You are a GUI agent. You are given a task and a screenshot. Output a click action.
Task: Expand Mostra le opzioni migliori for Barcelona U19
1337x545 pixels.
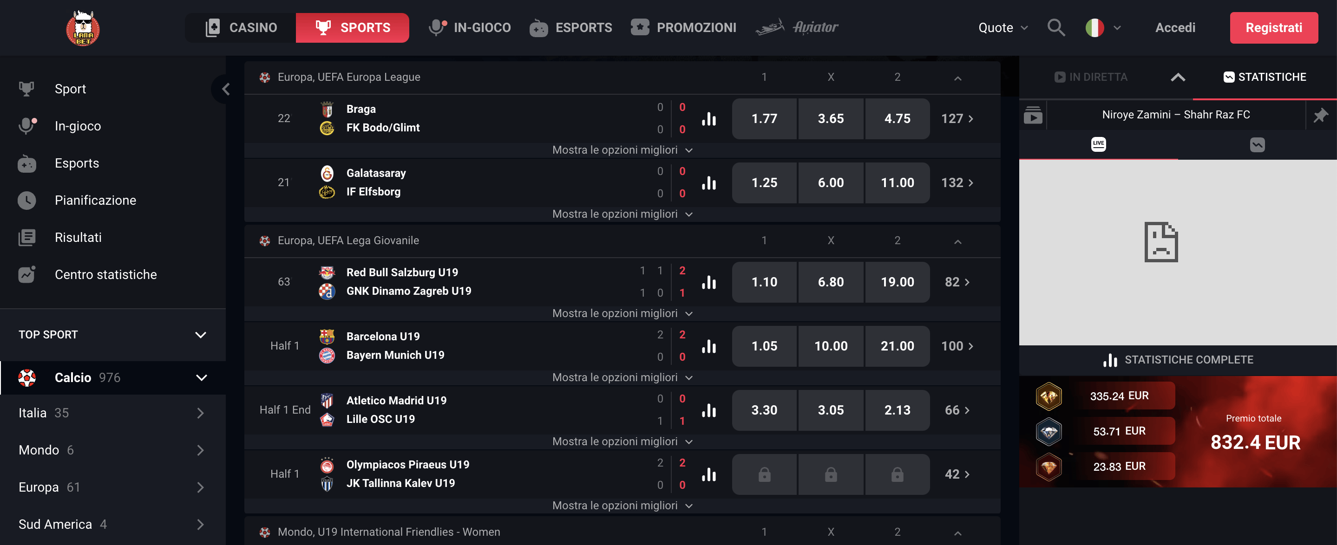click(623, 377)
